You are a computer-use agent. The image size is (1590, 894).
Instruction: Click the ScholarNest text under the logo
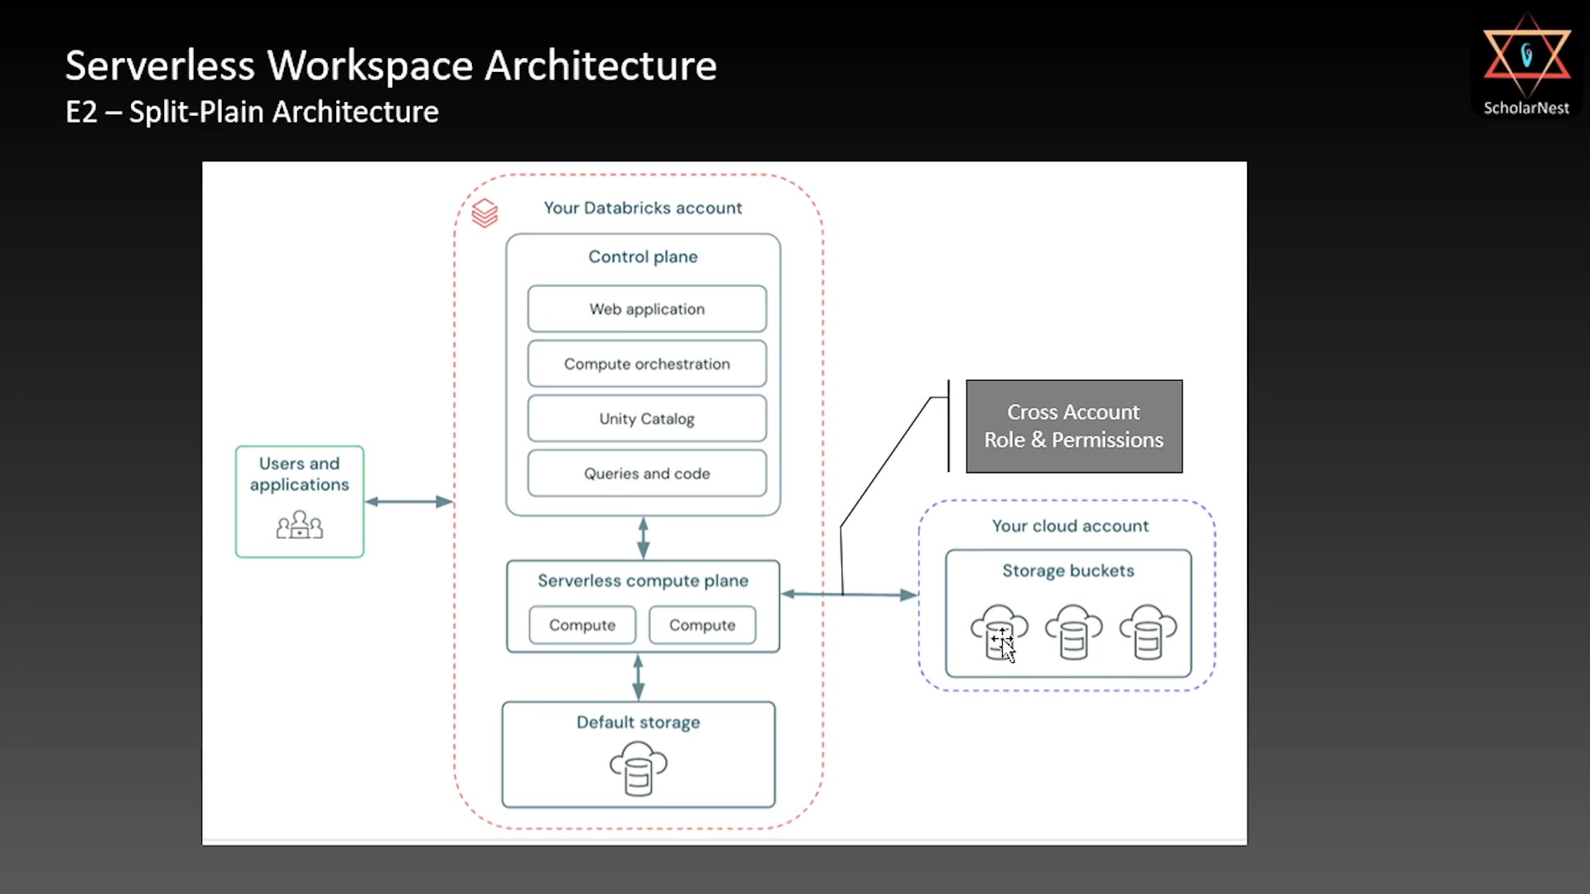1526,108
